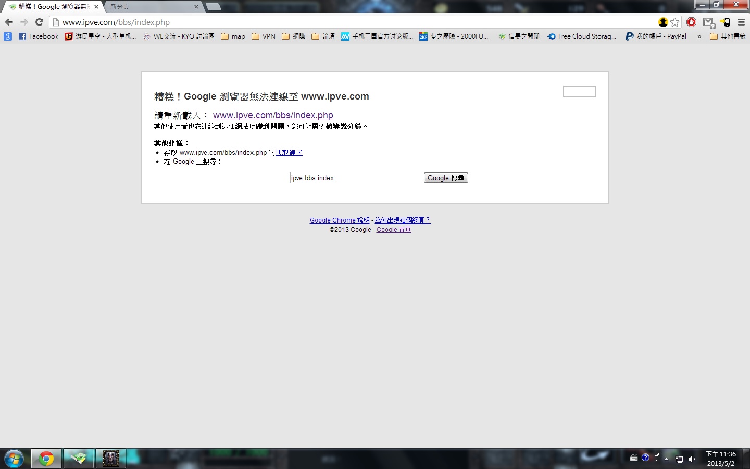Click the Chrome taskbar icon
750x469 pixels.
(46, 459)
